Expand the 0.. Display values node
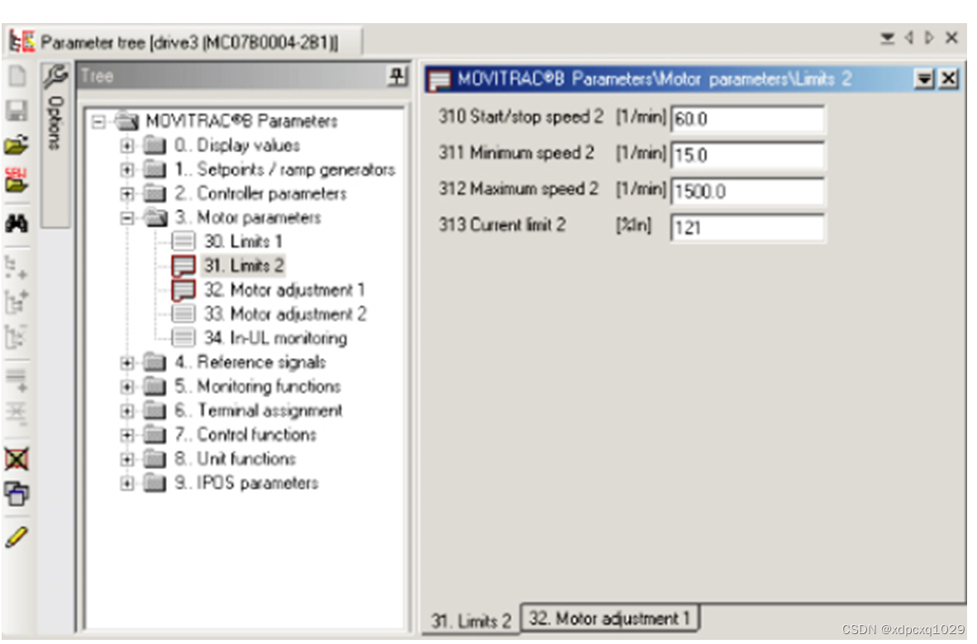The image size is (977, 644). click(127, 145)
